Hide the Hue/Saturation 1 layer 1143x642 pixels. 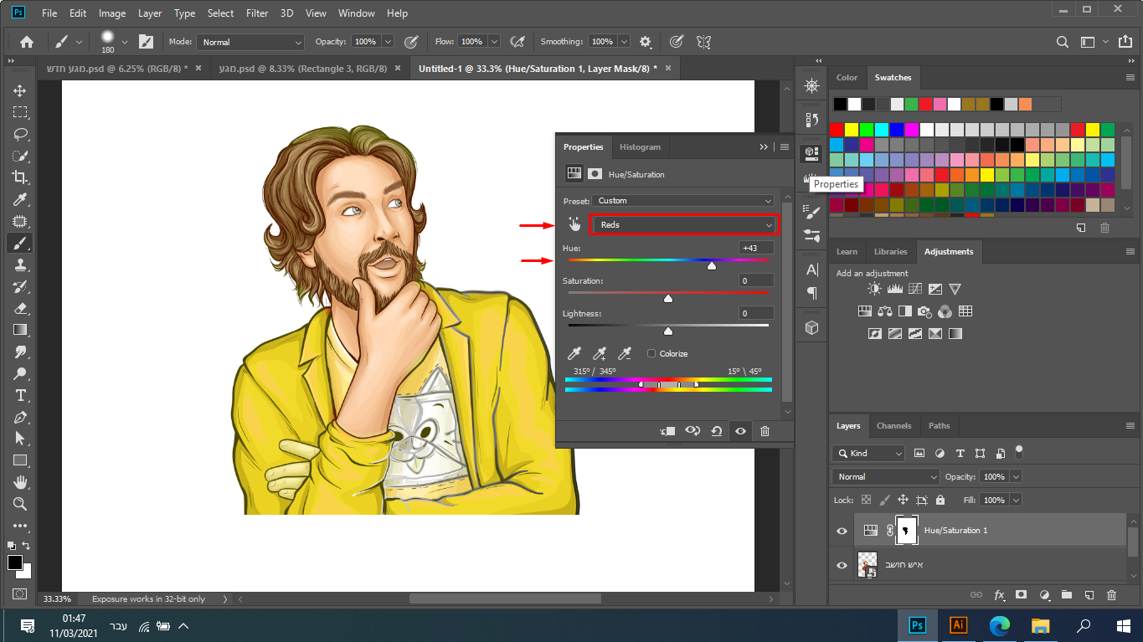(842, 531)
